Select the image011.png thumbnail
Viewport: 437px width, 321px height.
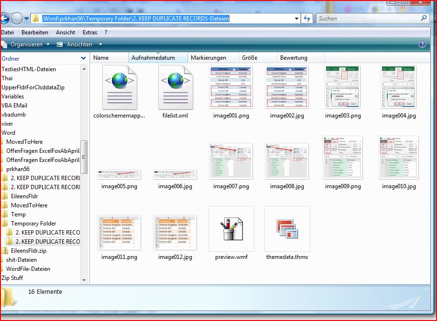(x=119, y=233)
